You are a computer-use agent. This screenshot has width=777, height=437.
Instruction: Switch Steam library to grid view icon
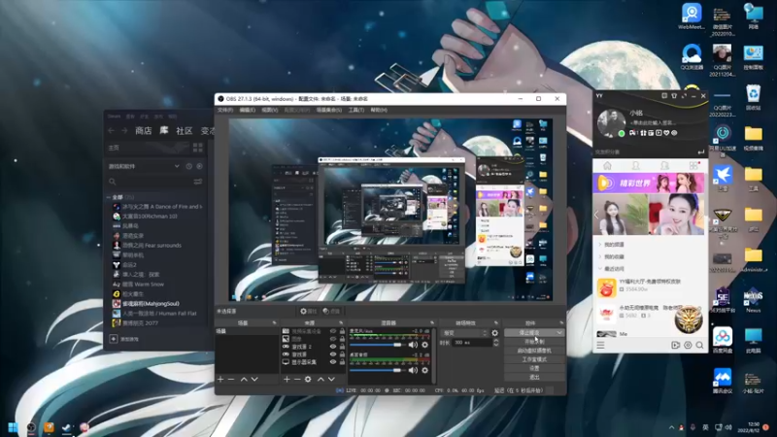pos(198,148)
